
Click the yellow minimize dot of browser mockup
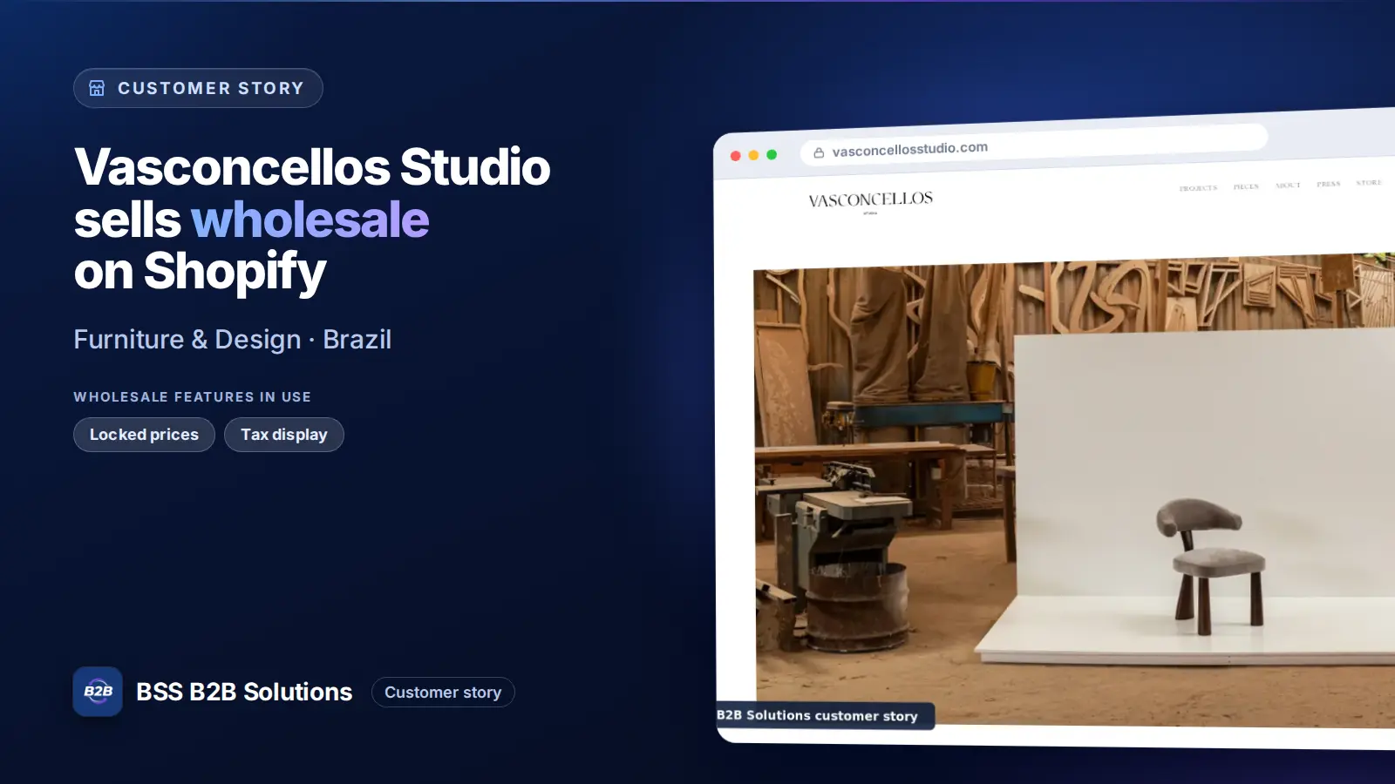pos(753,155)
